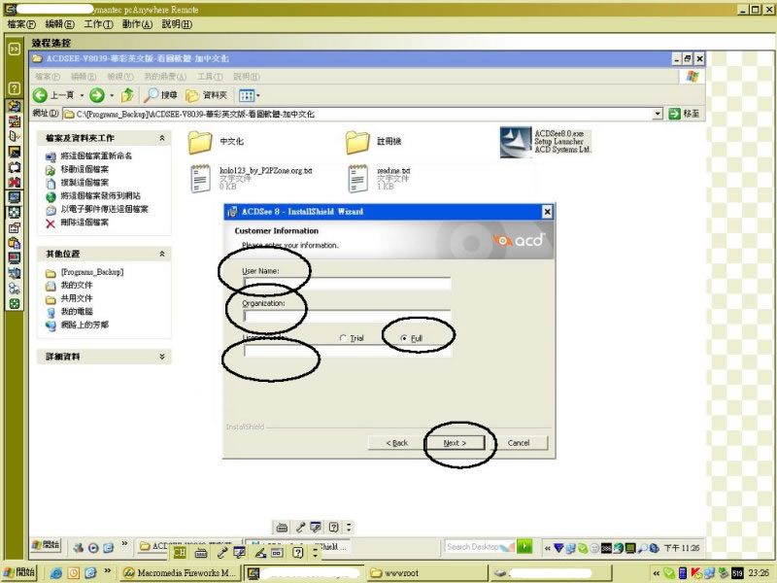Expand the pcAnywhere sidebar with the >> button
Viewport: 777px width, 583px height.
14,49
